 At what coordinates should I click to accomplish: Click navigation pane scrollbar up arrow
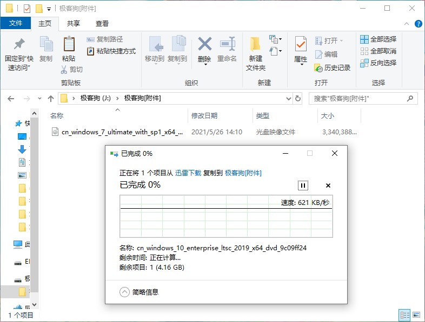click(35, 114)
